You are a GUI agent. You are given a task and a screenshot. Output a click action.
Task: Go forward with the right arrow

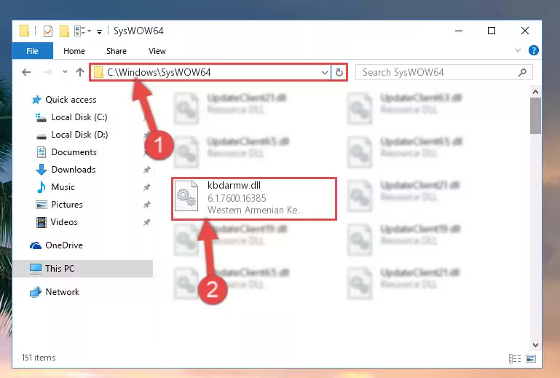[x=47, y=72]
